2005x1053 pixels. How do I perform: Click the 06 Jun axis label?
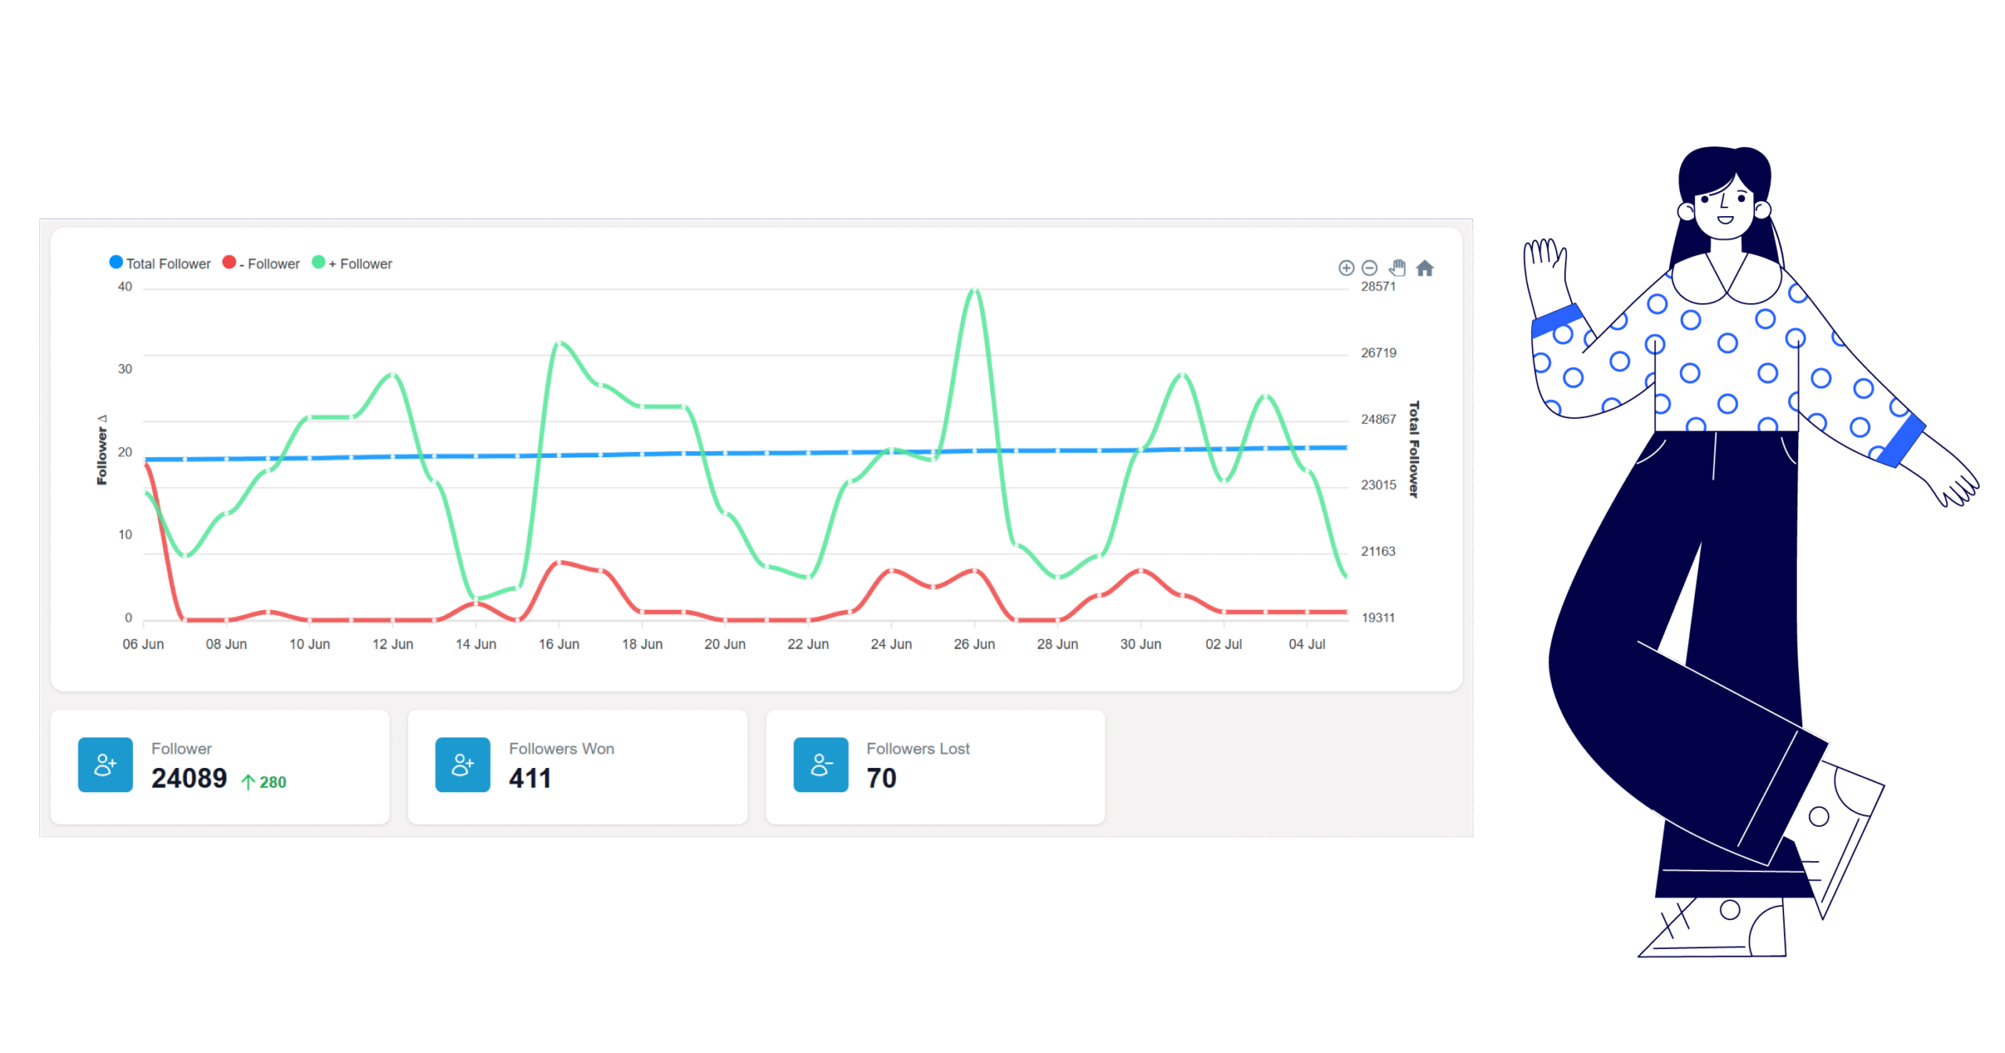point(144,644)
